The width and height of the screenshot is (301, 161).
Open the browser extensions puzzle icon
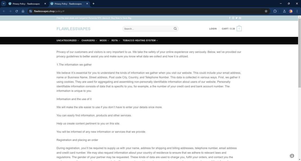coord(275,11)
